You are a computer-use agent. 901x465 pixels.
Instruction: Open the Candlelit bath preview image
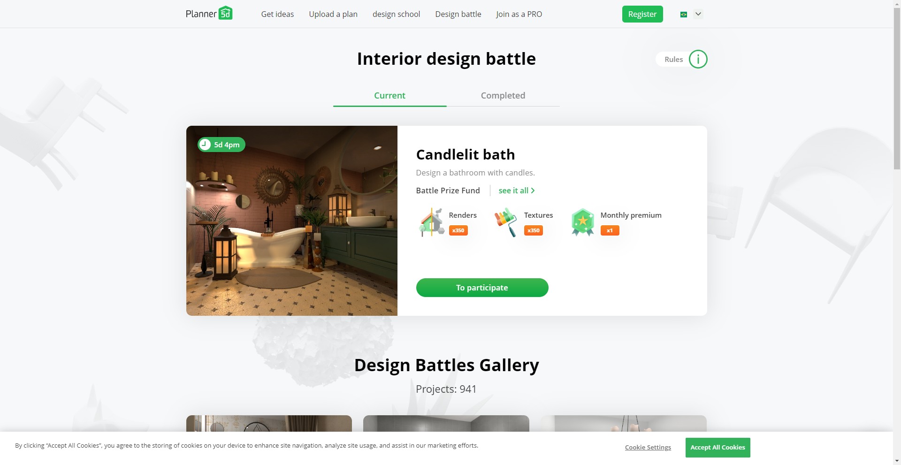tap(292, 221)
